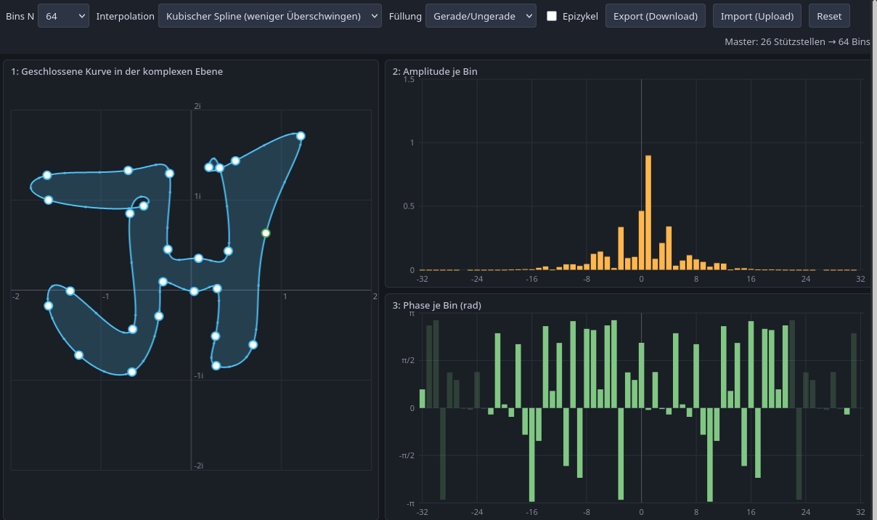
Task: Enable the Epizykel checkbox
Action: tap(552, 16)
